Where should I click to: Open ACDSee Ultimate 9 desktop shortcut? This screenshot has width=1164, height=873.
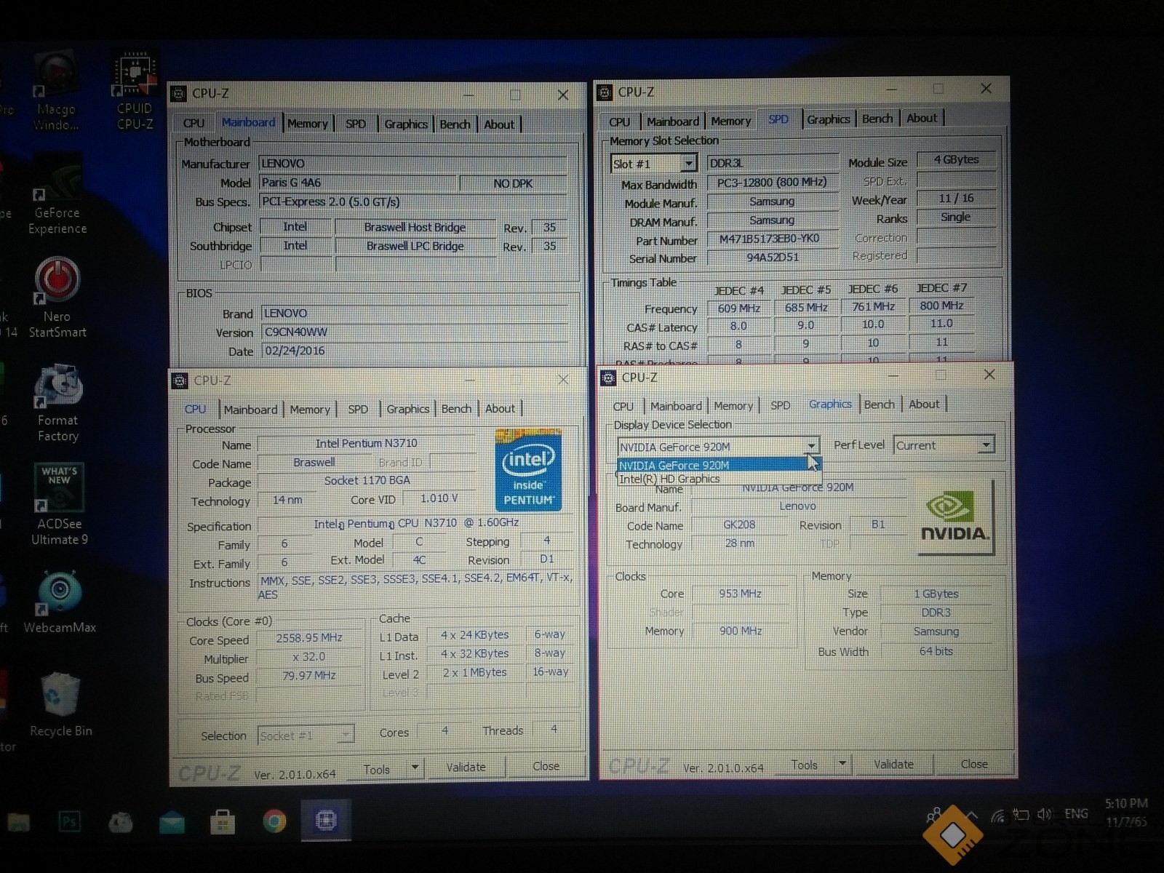click(59, 505)
